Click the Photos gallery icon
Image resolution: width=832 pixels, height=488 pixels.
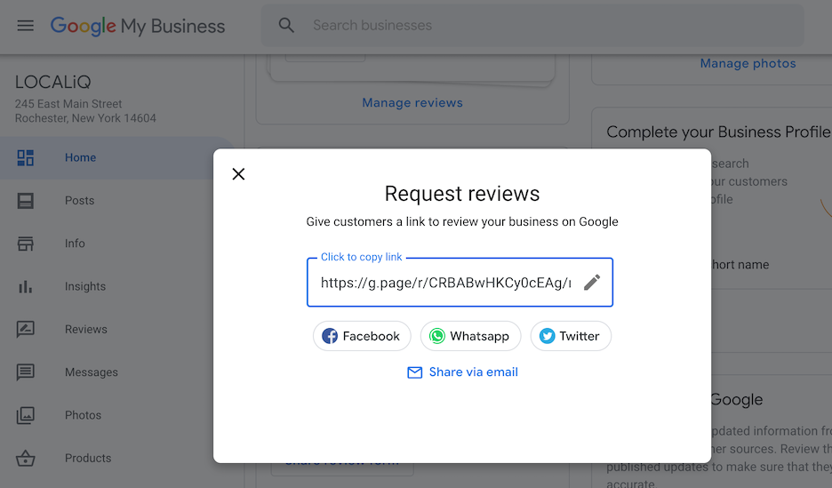click(26, 415)
